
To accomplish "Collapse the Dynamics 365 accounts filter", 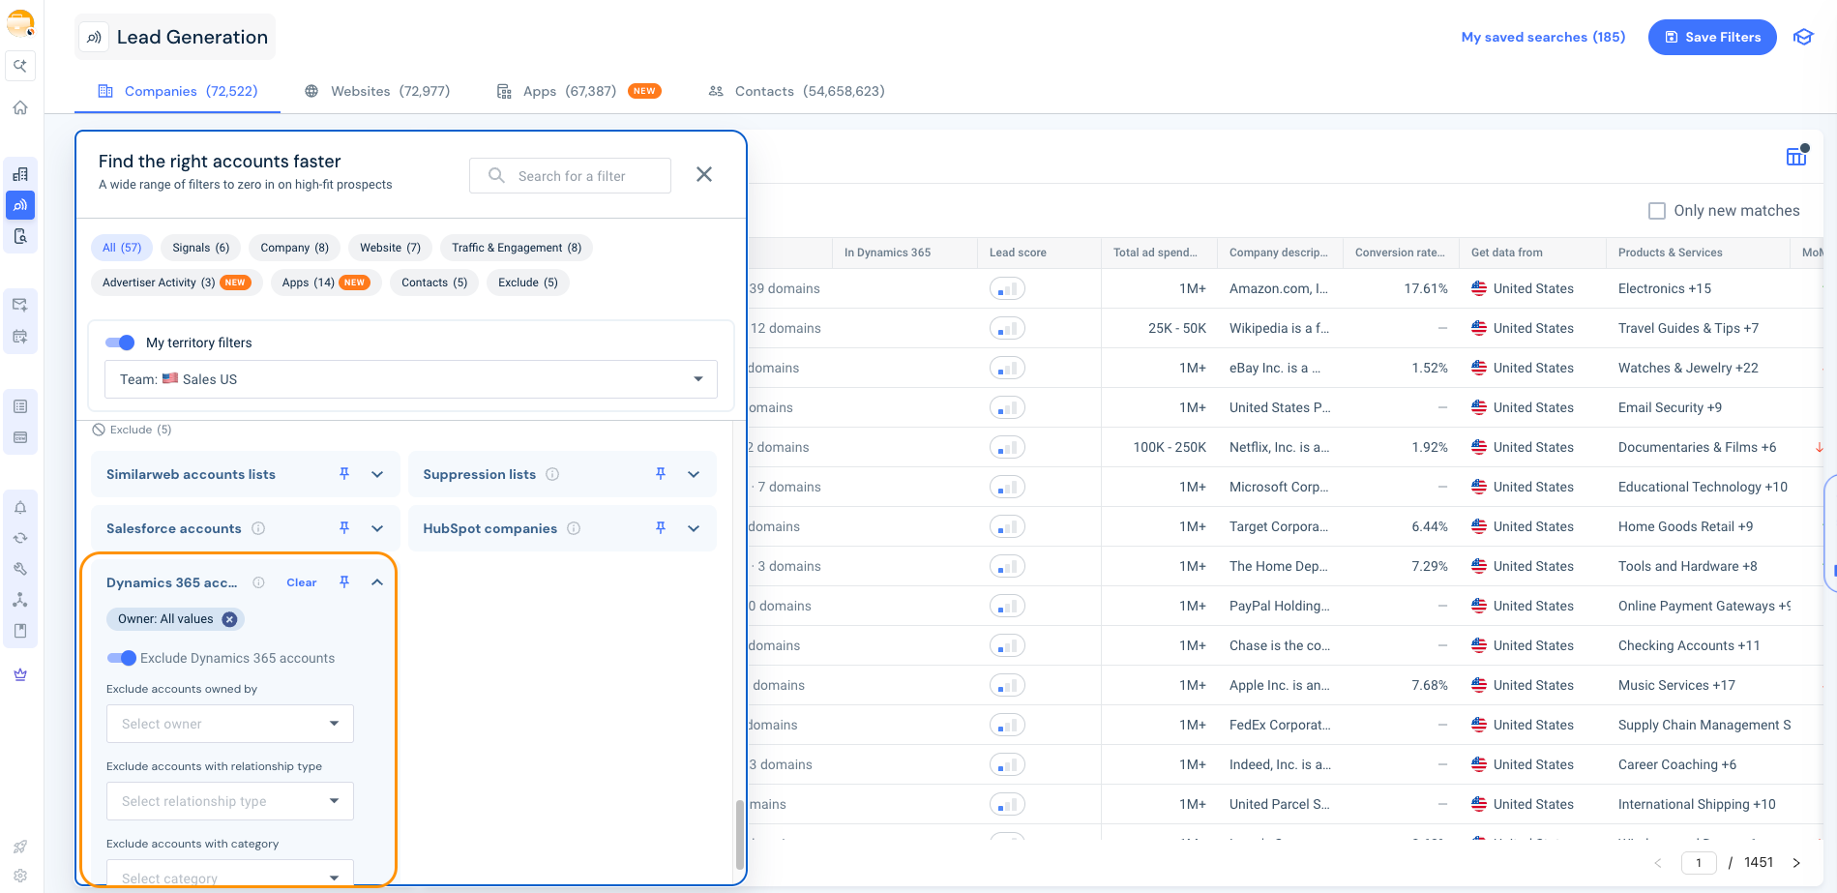I will pyautogui.click(x=377, y=582).
